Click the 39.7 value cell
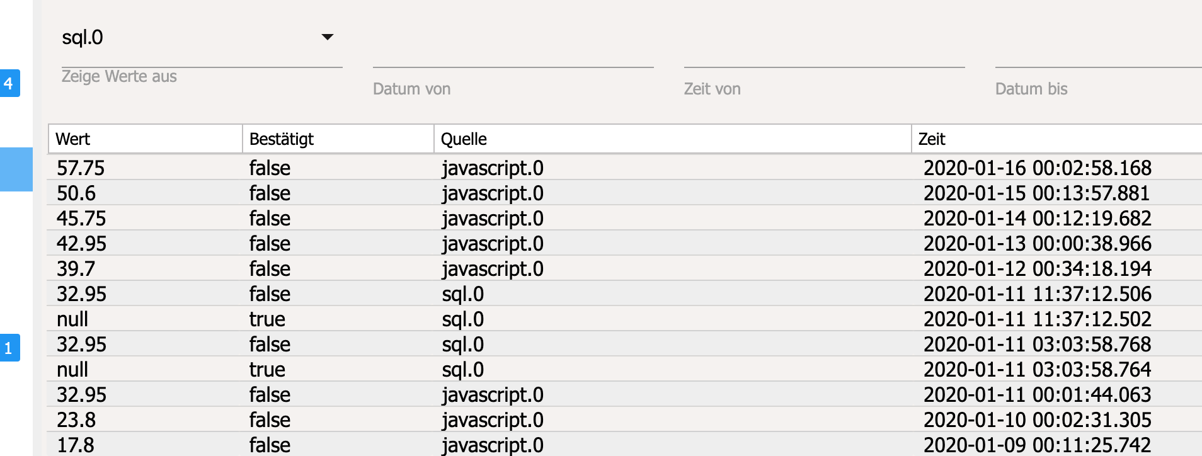Image resolution: width=1202 pixels, height=456 pixels. pyautogui.click(x=76, y=269)
